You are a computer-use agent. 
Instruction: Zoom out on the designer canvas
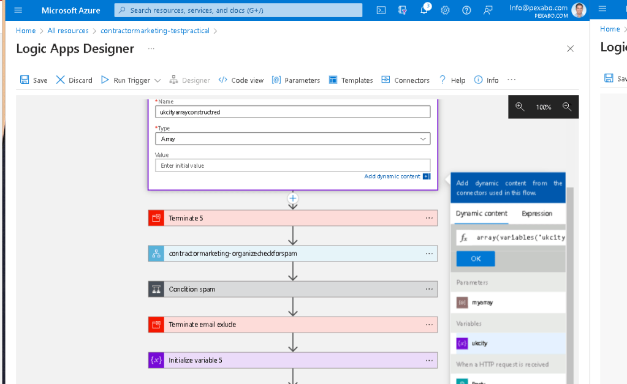click(x=566, y=107)
